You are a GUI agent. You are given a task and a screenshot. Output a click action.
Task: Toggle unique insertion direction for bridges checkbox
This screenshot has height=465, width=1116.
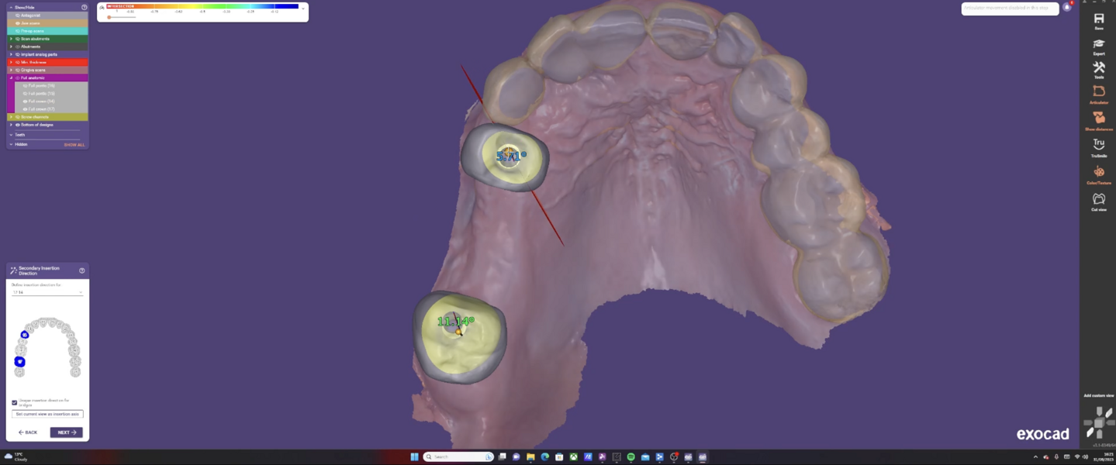pos(15,402)
